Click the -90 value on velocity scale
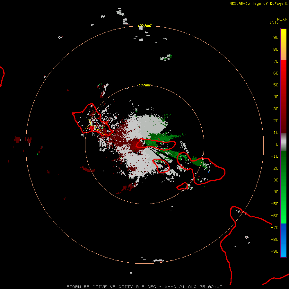 275,251
